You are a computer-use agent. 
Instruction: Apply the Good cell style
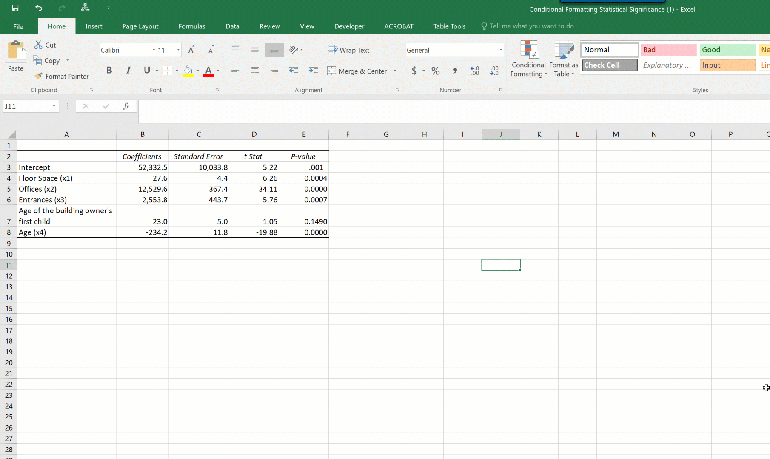pyautogui.click(x=727, y=50)
